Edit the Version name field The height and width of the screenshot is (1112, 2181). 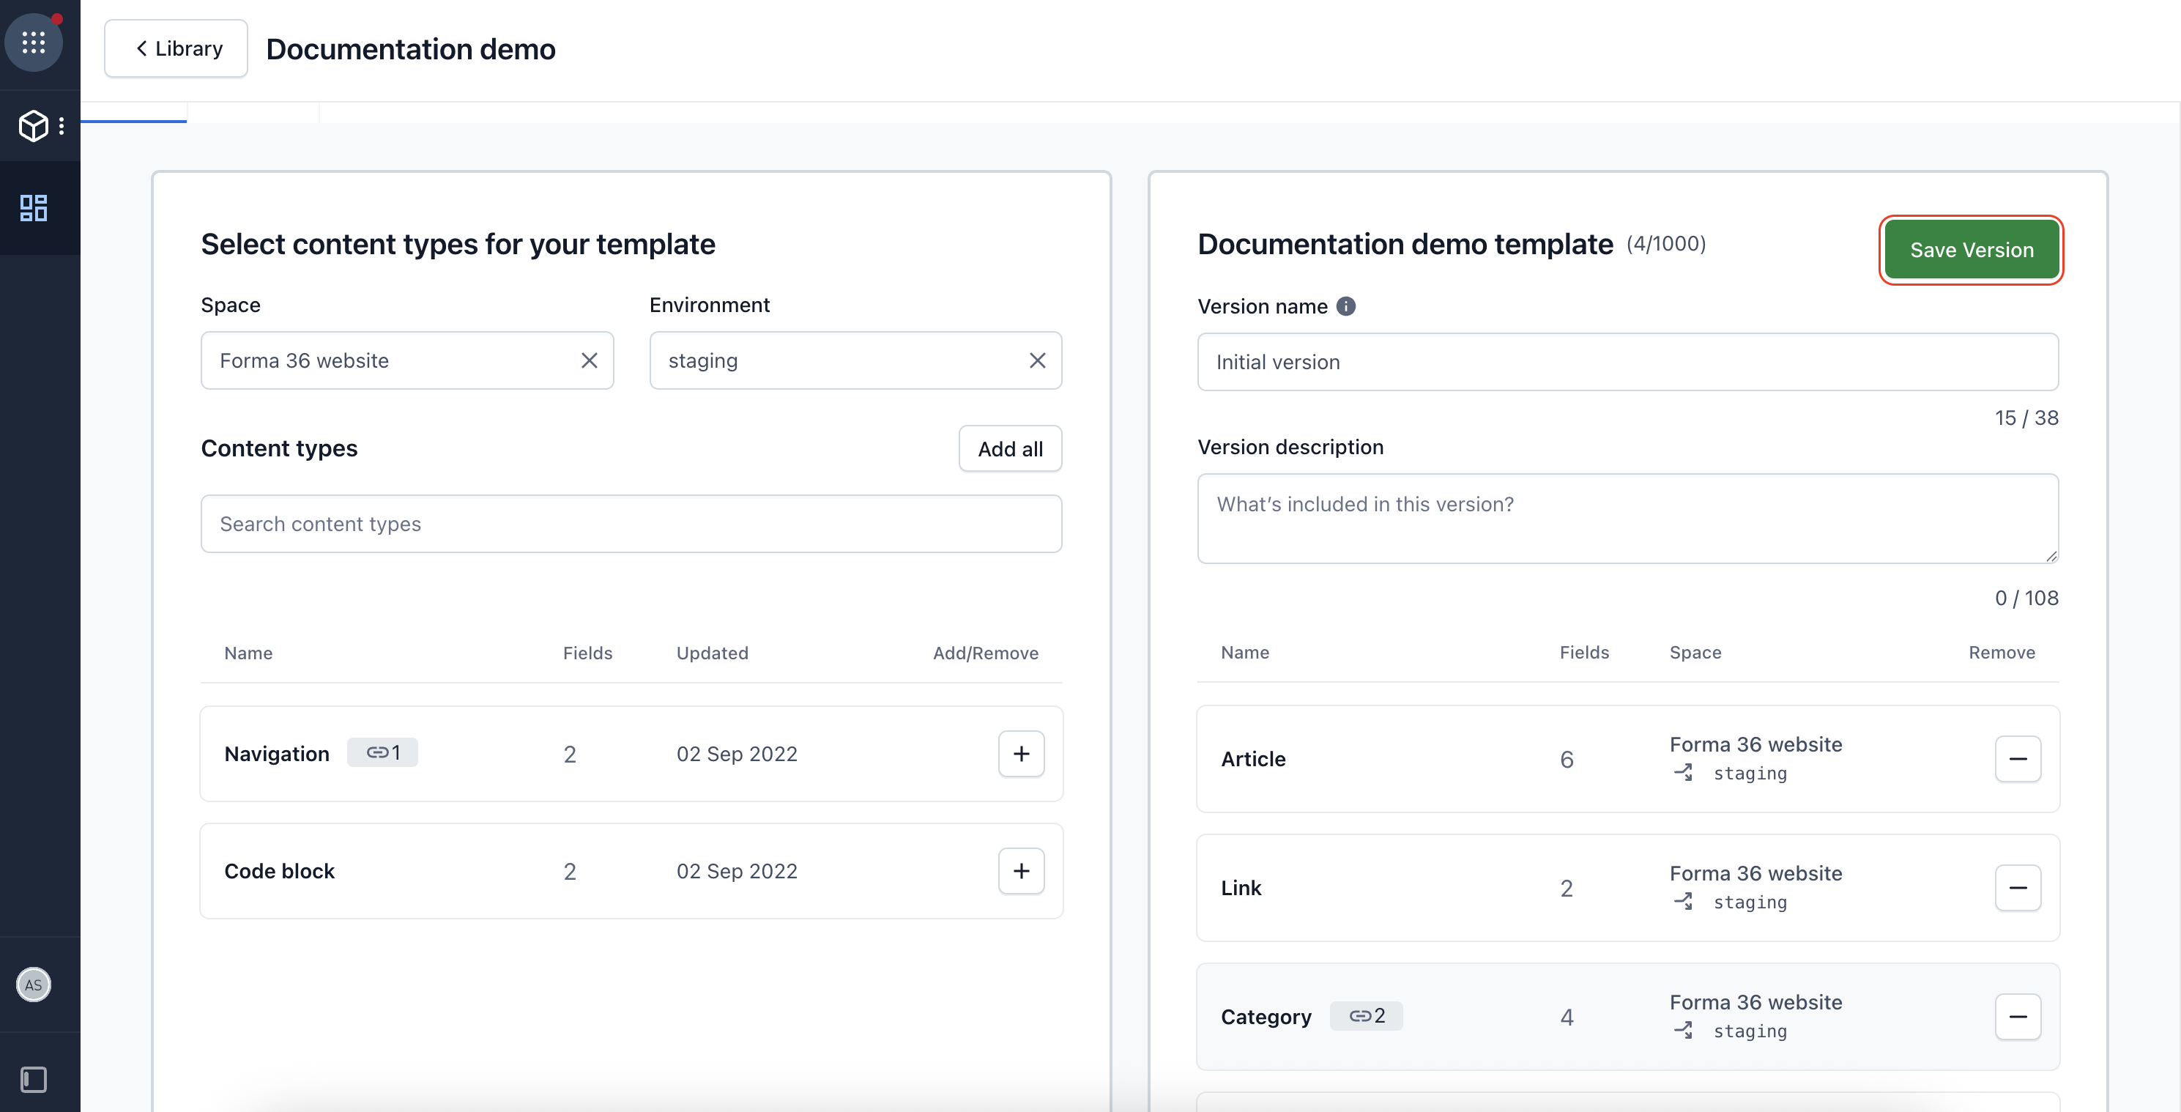[x=1627, y=363]
